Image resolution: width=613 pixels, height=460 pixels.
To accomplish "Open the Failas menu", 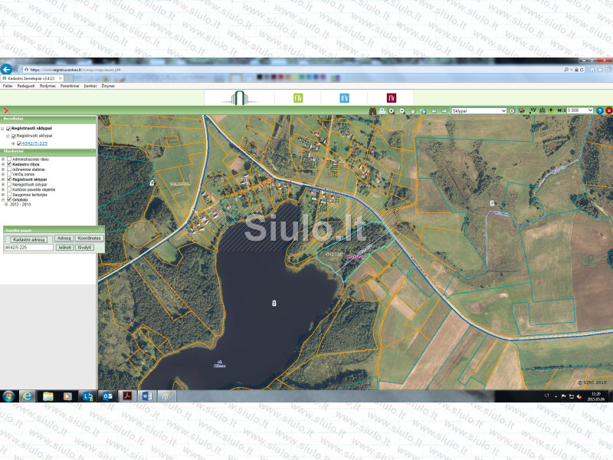I will pos(8,86).
